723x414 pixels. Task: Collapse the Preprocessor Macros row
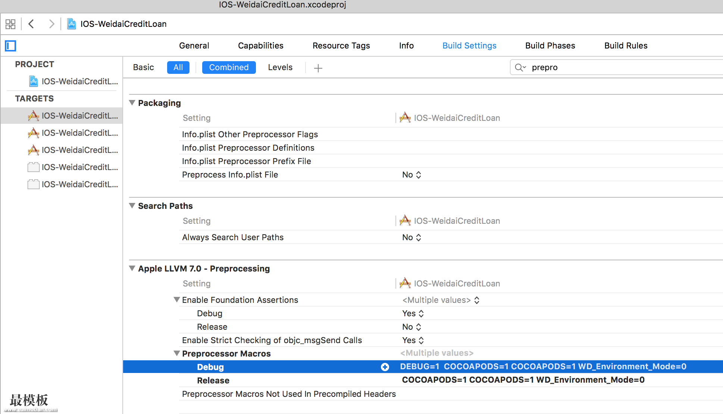click(x=177, y=353)
